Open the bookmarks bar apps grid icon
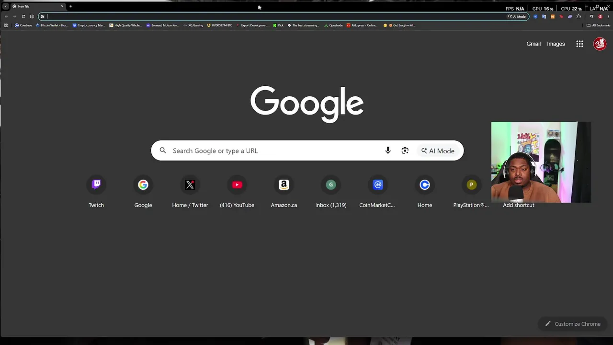 tap(6, 25)
